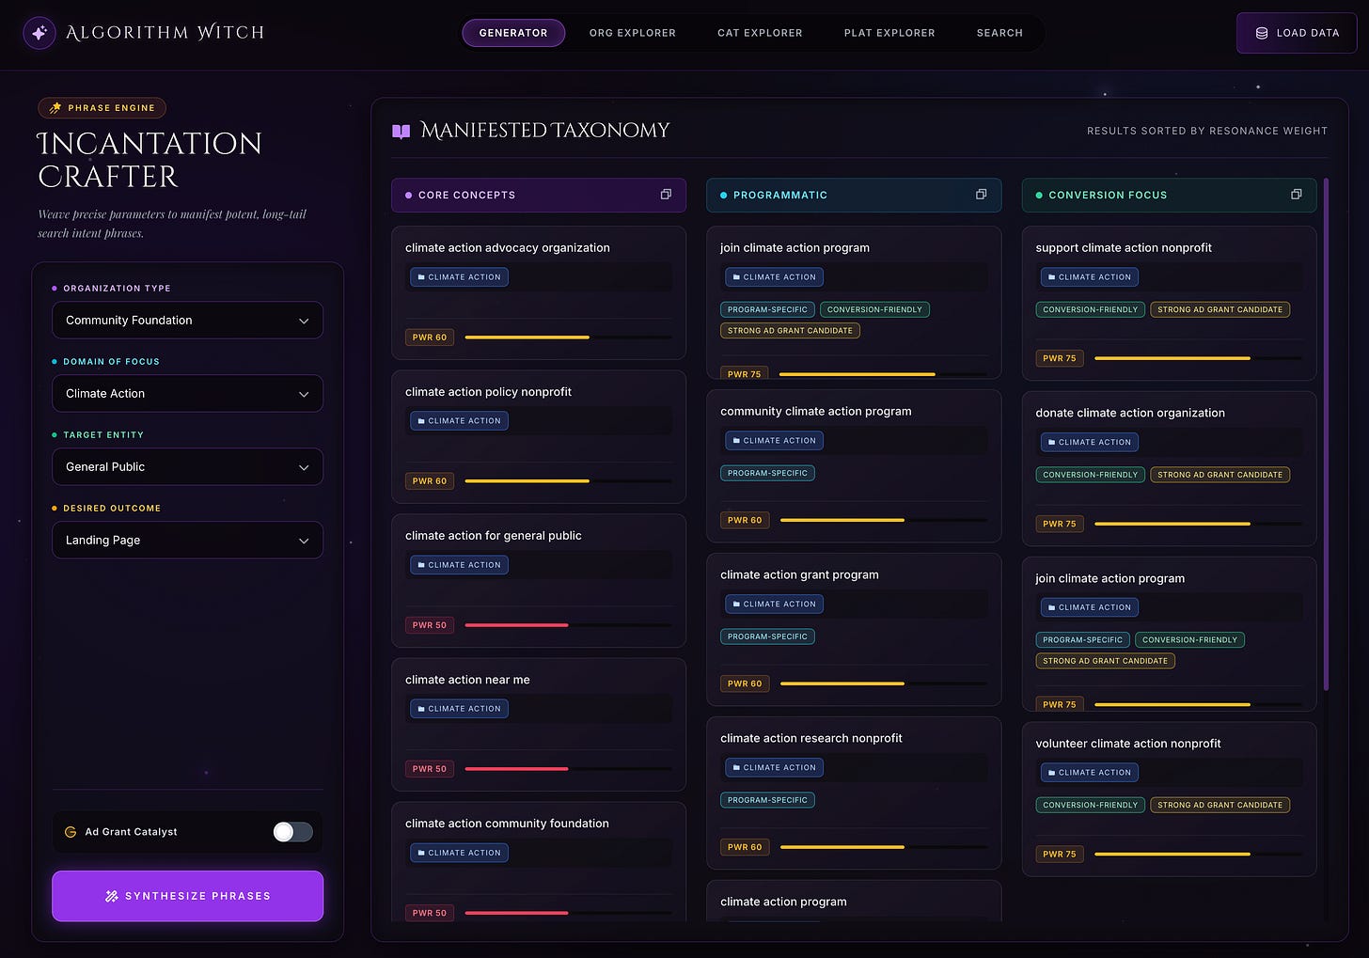
Task: Click the Load Data button
Action: 1297,33
